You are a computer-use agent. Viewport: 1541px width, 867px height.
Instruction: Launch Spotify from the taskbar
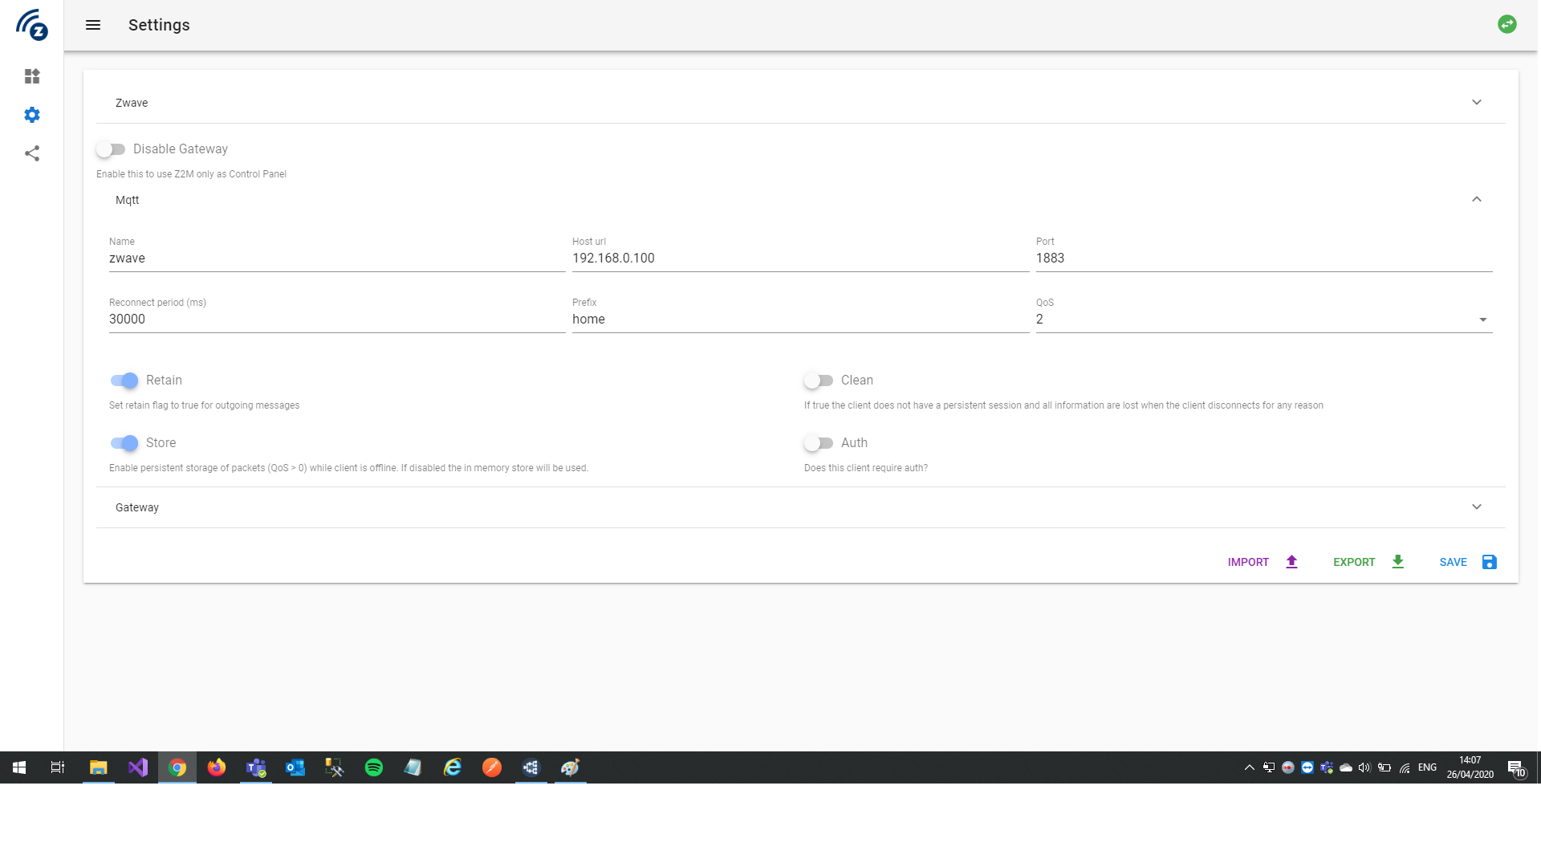click(x=373, y=767)
